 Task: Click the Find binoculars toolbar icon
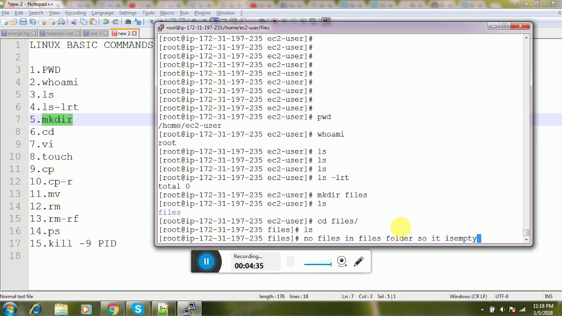click(128, 22)
